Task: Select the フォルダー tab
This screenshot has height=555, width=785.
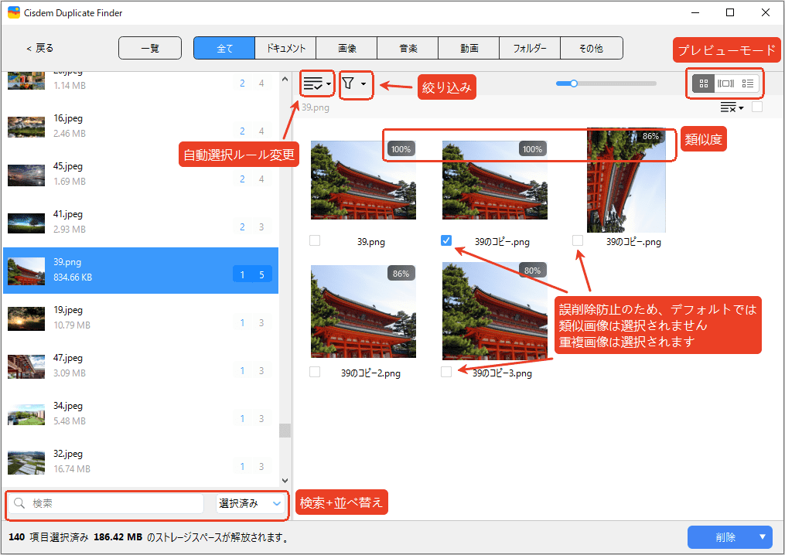Action: pos(530,48)
